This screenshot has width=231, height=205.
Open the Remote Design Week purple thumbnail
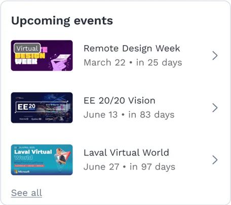pyautogui.click(x=42, y=56)
